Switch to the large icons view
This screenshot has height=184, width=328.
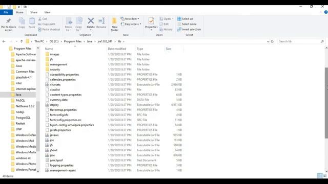pyautogui.click(x=325, y=176)
